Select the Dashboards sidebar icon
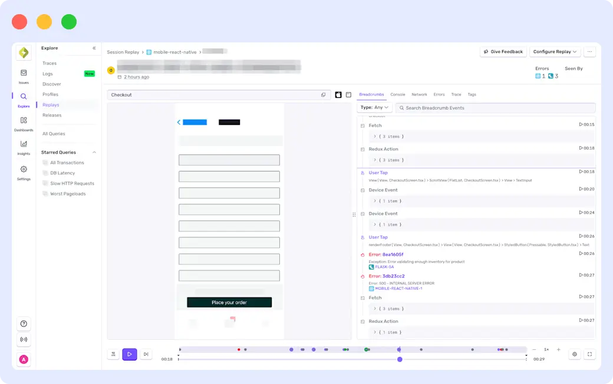 click(x=24, y=122)
